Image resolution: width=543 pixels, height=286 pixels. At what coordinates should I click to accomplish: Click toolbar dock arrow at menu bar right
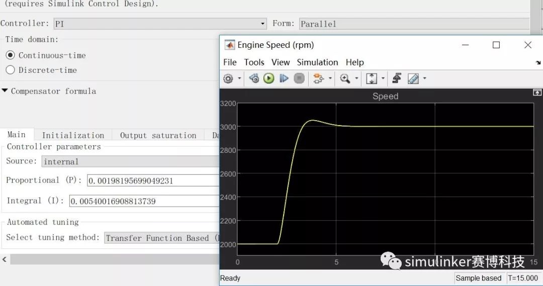538,63
